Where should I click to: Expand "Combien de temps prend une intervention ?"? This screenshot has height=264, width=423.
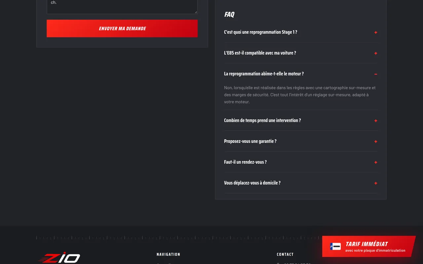(x=300, y=120)
